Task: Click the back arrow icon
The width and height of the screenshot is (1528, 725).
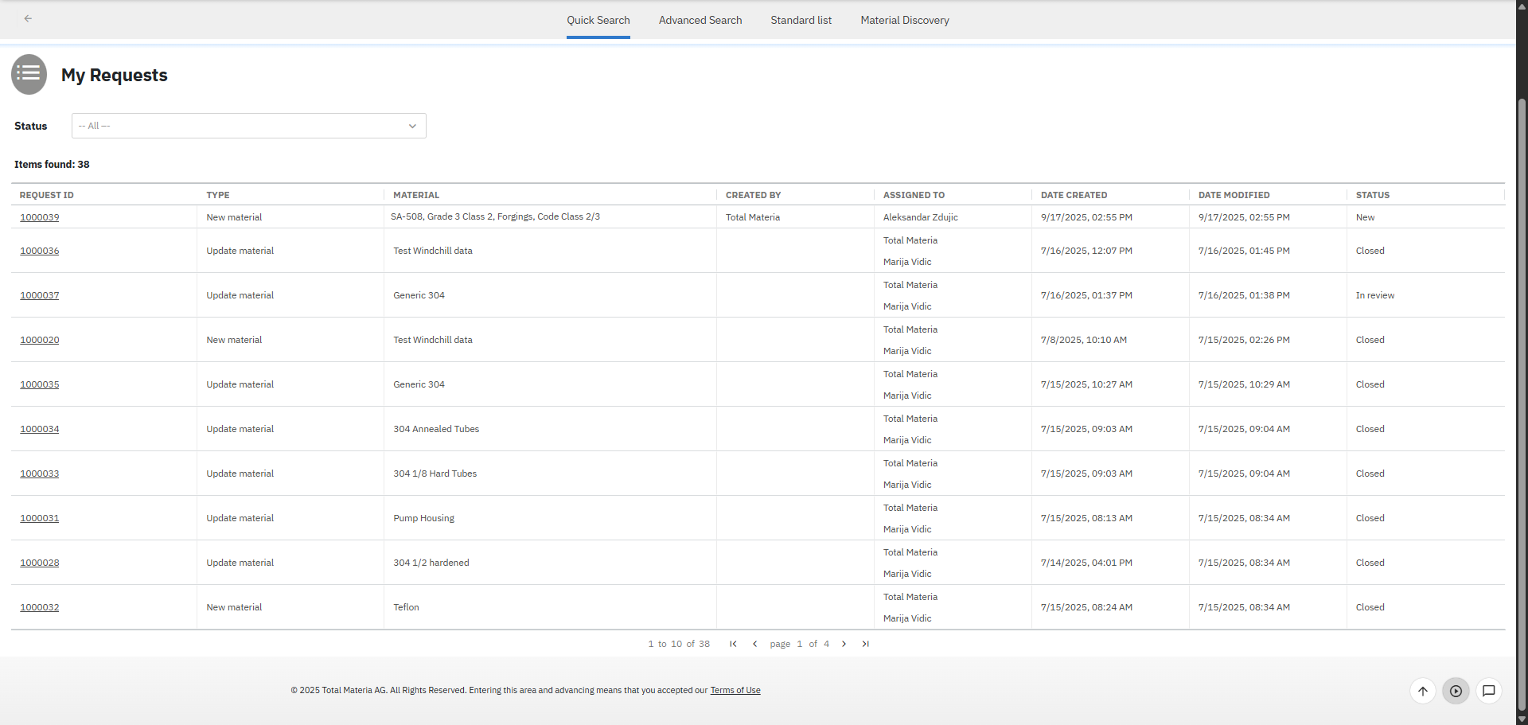Action: click(28, 18)
